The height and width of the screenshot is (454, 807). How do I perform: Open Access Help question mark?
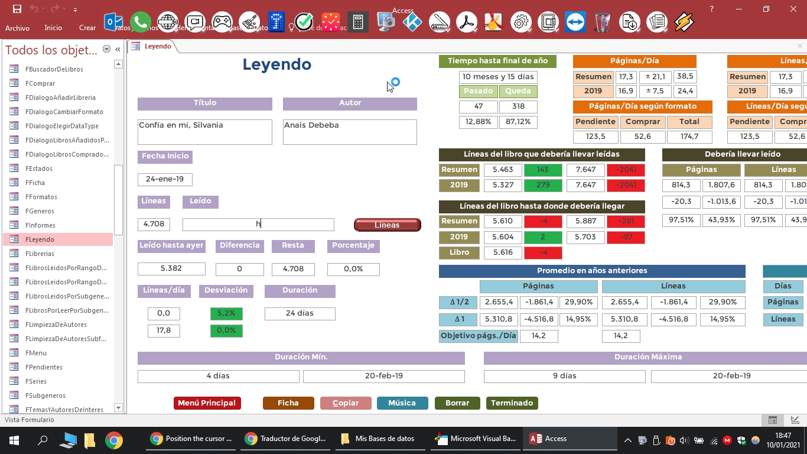[711, 9]
